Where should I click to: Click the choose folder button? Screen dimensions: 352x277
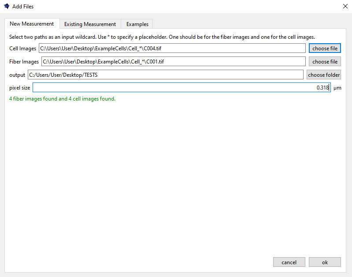(x=324, y=75)
